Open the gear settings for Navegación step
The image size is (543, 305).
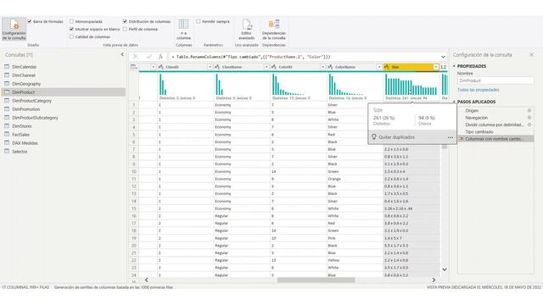[x=529, y=118]
